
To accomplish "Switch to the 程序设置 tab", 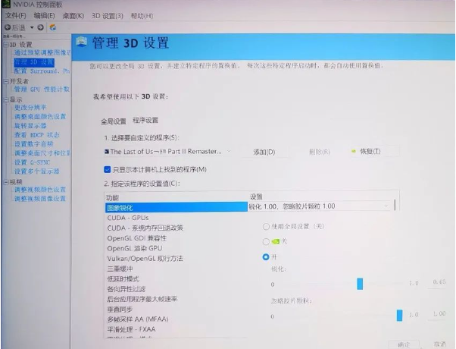I will (x=145, y=121).
